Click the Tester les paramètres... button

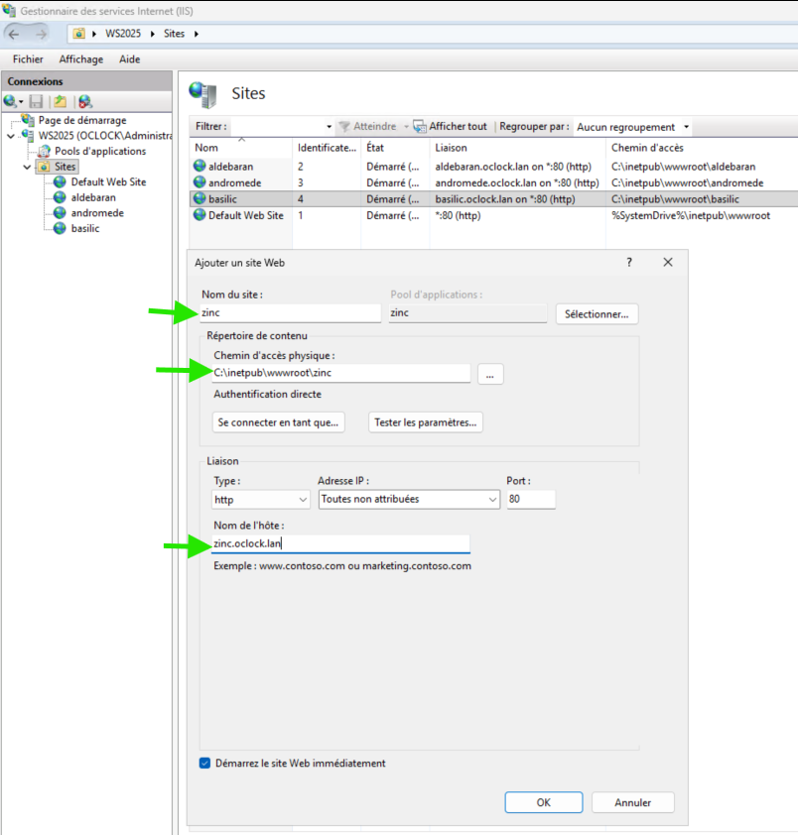tap(426, 422)
